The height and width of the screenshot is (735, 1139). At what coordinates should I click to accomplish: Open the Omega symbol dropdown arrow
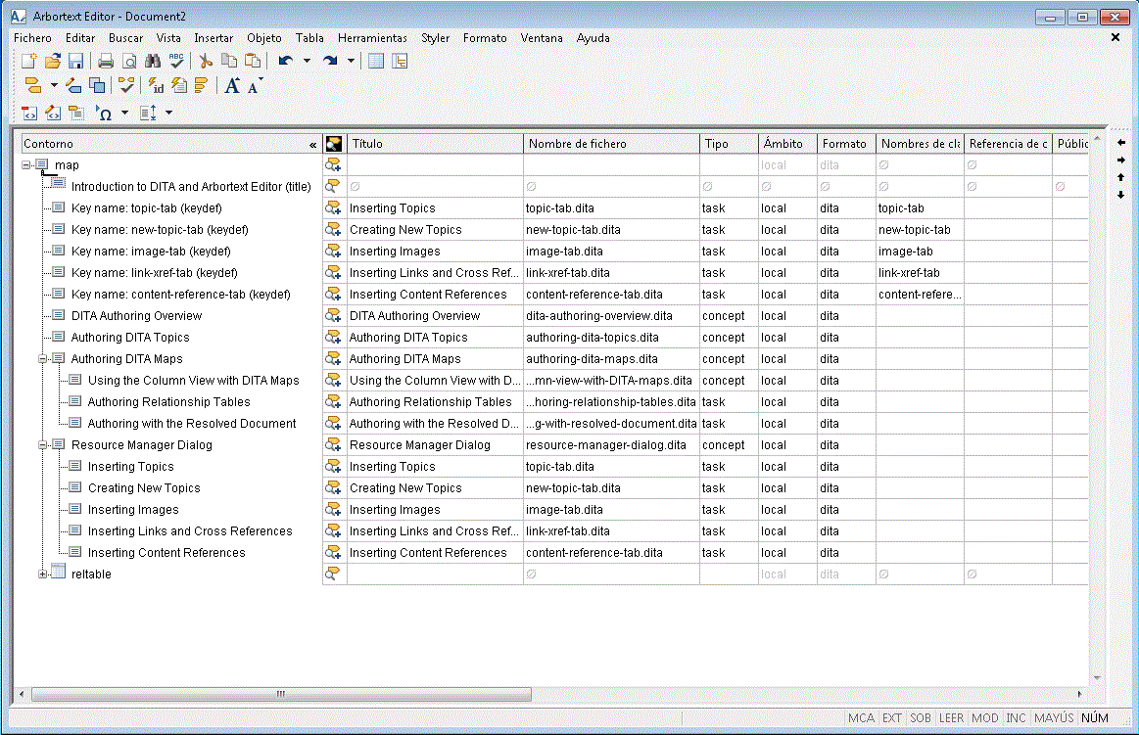[x=124, y=114]
